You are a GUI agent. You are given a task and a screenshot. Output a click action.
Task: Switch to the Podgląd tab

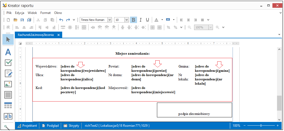pyautogui.click(x=50, y=126)
